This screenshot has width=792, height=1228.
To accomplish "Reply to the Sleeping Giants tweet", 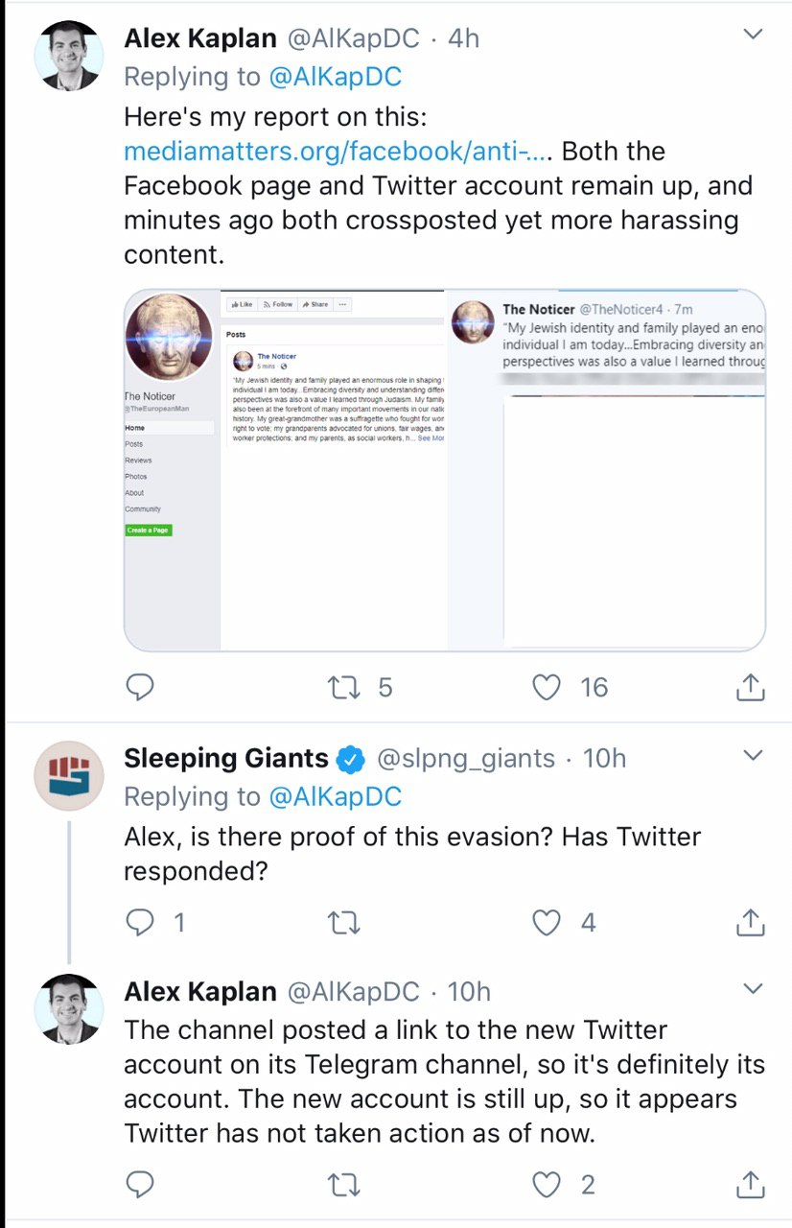I will point(141,923).
